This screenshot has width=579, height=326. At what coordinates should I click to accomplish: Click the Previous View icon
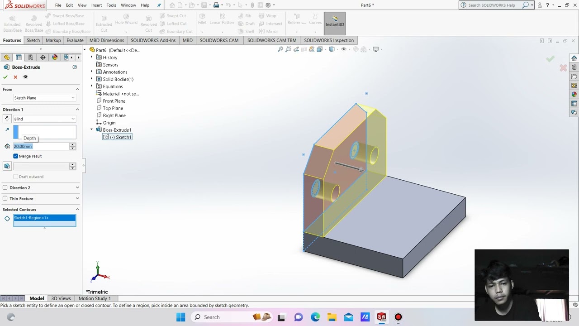296,49
